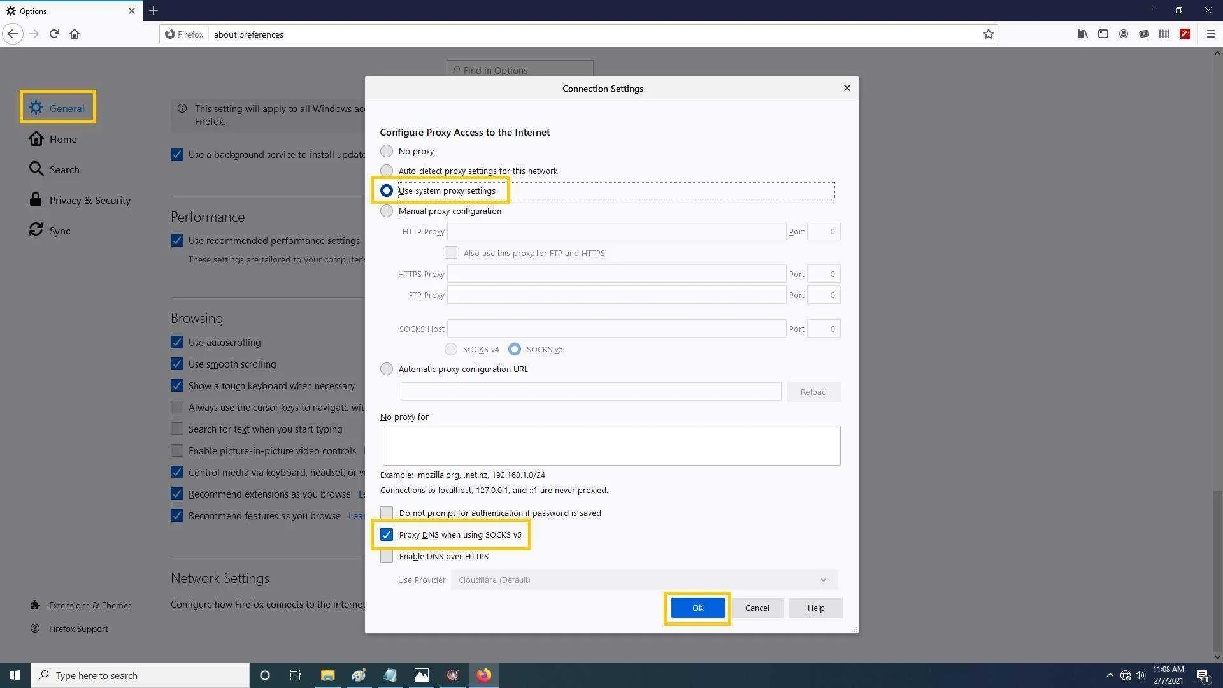The height and width of the screenshot is (688, 1223).
Task: Select Use system proxy settings option
Action: (x=386, y=190)
